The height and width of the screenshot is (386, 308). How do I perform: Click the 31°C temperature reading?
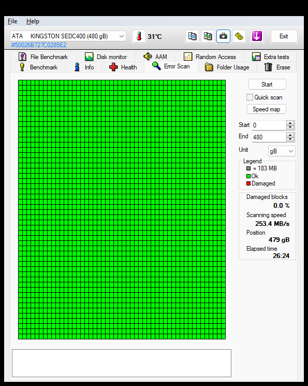pyautogui.click(x=154, y=37)
